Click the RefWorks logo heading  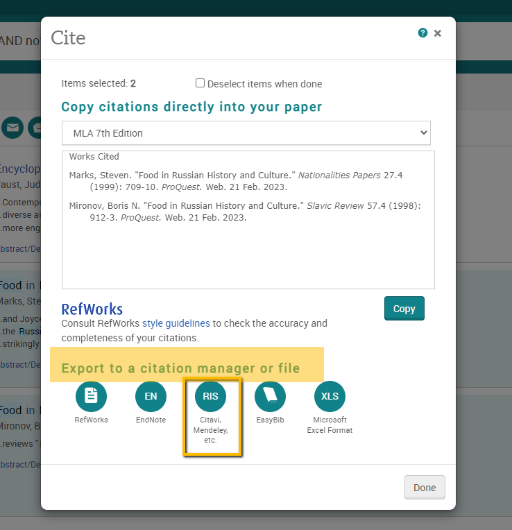coord(92,309)
